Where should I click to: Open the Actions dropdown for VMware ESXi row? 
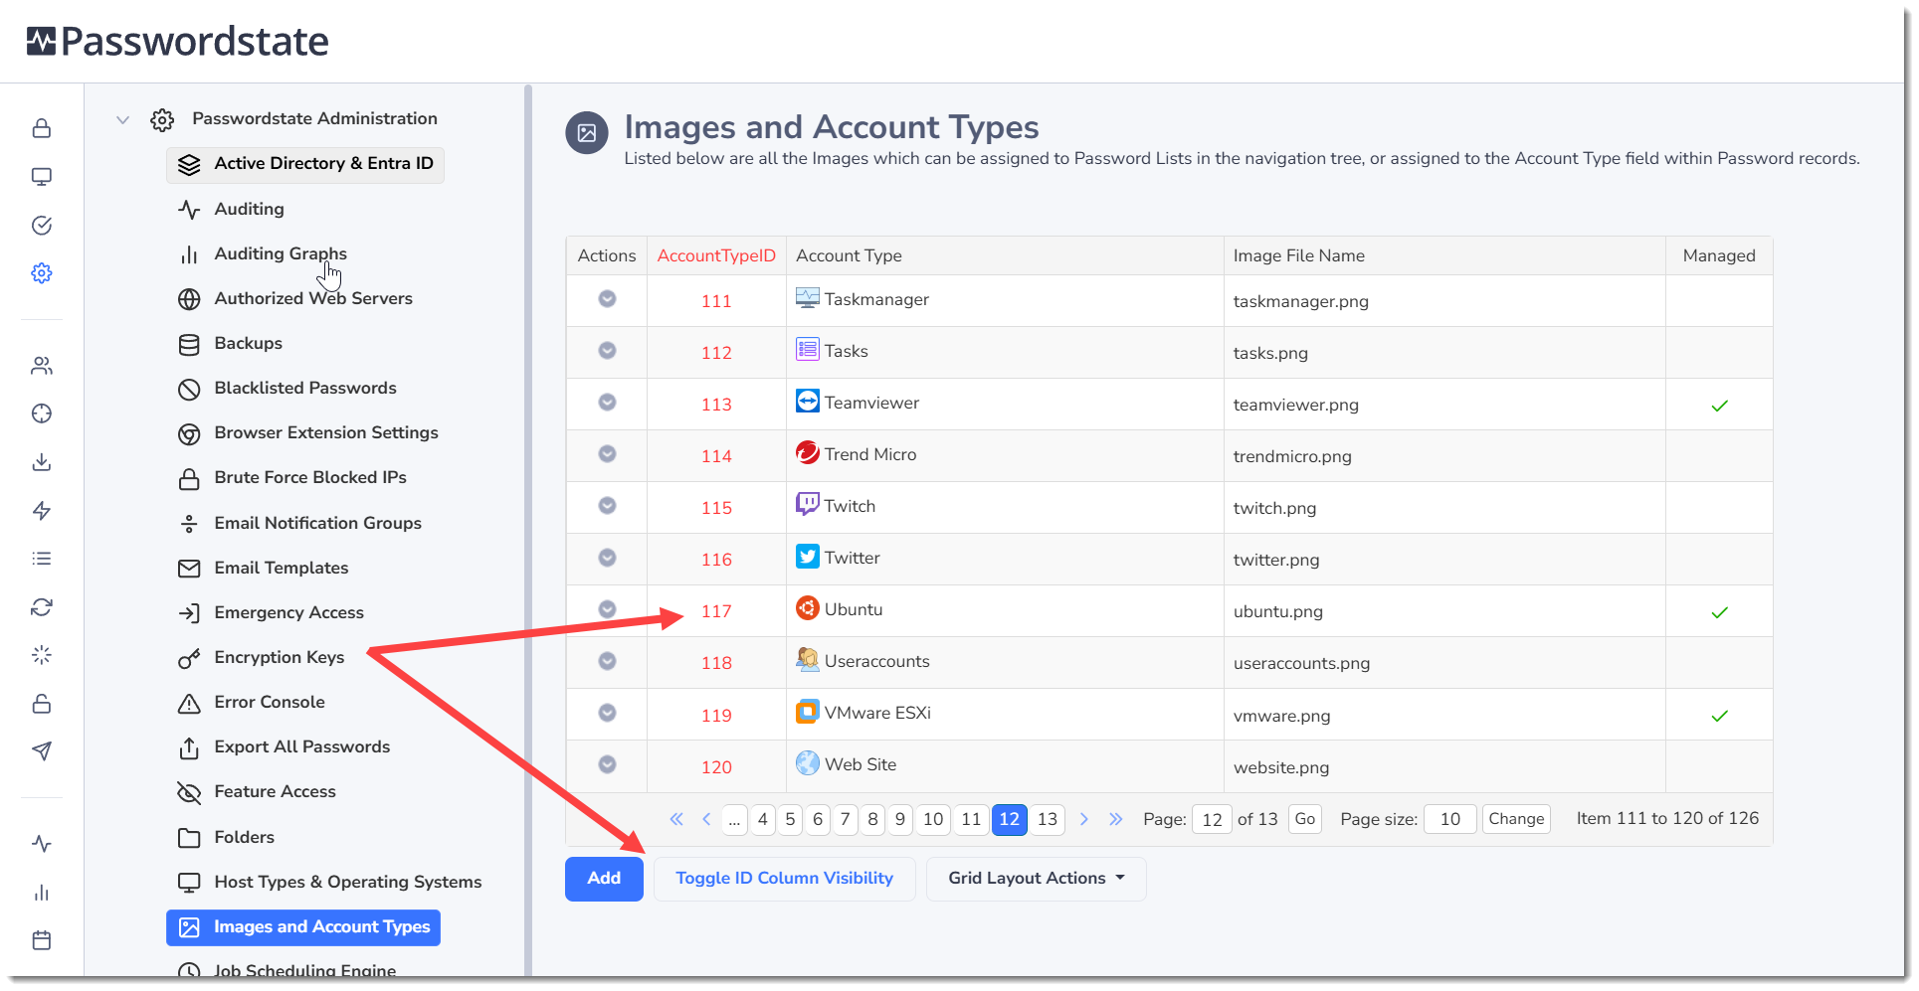[607, 713]
